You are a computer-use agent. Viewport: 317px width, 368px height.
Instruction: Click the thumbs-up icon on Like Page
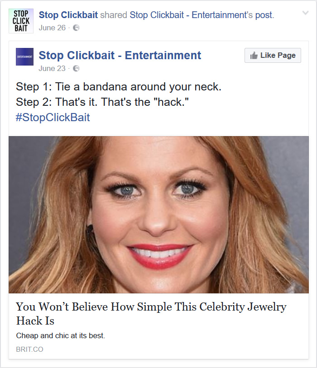pyautogui.click(x=255, y=55)
